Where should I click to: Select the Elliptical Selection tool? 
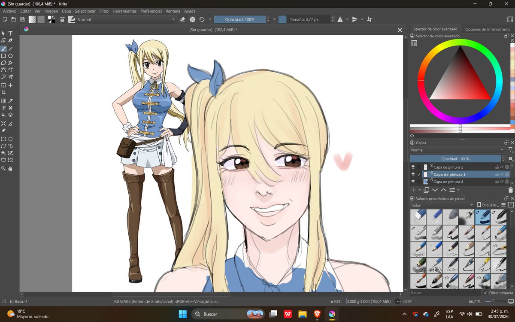(10, 140)
